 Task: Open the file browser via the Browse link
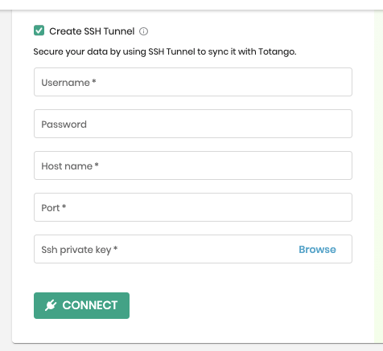[x=317, y=249]
